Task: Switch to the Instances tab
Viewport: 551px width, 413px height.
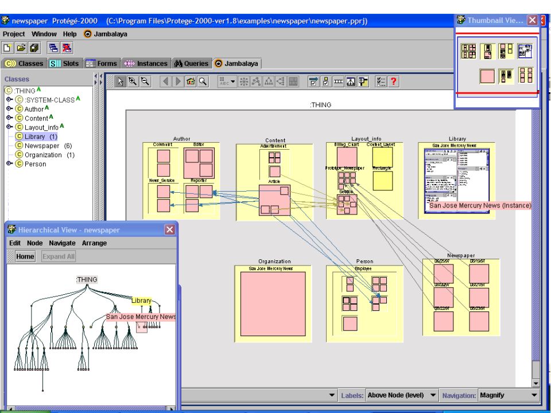Action: [146, 64]
